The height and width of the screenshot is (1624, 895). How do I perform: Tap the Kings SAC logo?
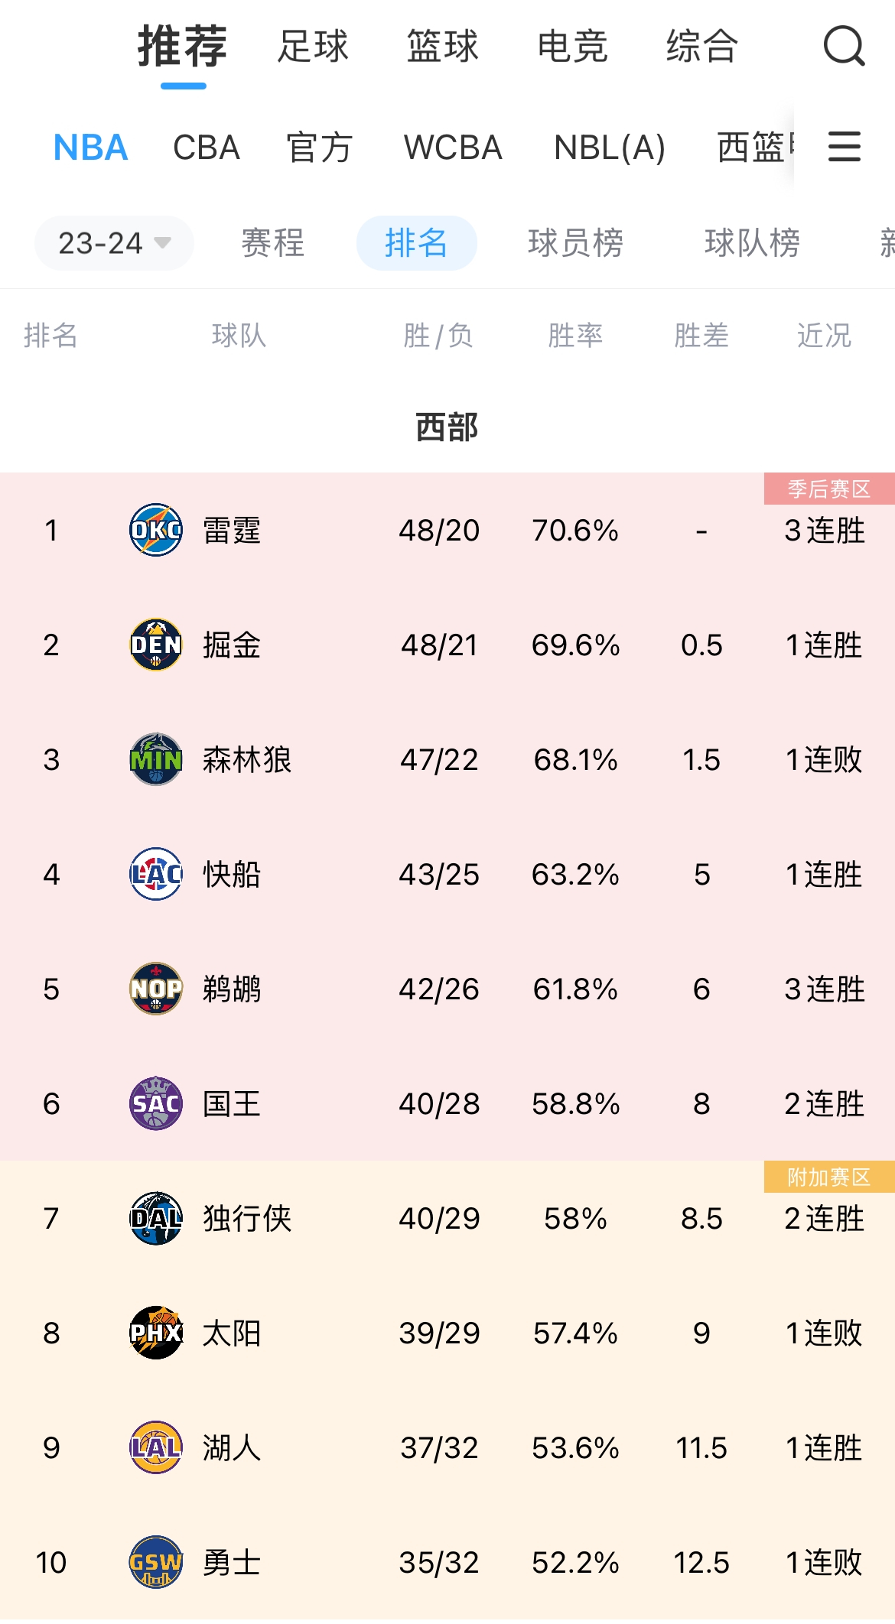coord(156,1103)
